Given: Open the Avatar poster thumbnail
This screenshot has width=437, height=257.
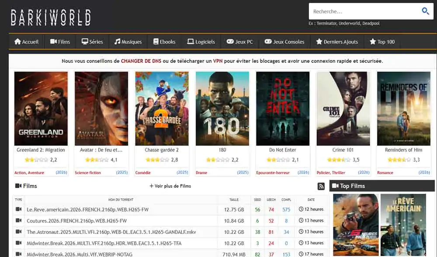Looking at the screenshot, I should click(x=101, y=109).
